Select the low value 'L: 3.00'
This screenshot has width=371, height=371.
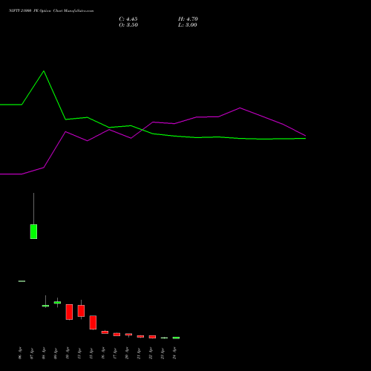pyautogui.click(x=188, y=25)
